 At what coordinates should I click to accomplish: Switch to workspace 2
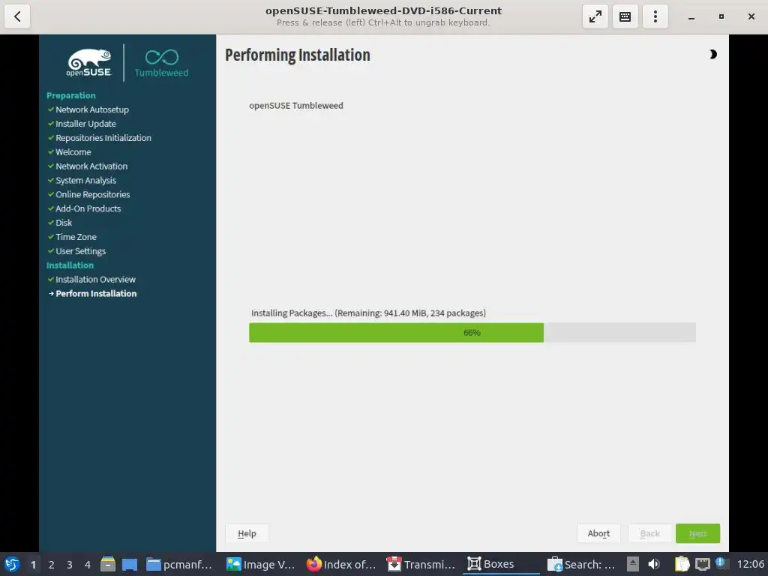[52, 565]
